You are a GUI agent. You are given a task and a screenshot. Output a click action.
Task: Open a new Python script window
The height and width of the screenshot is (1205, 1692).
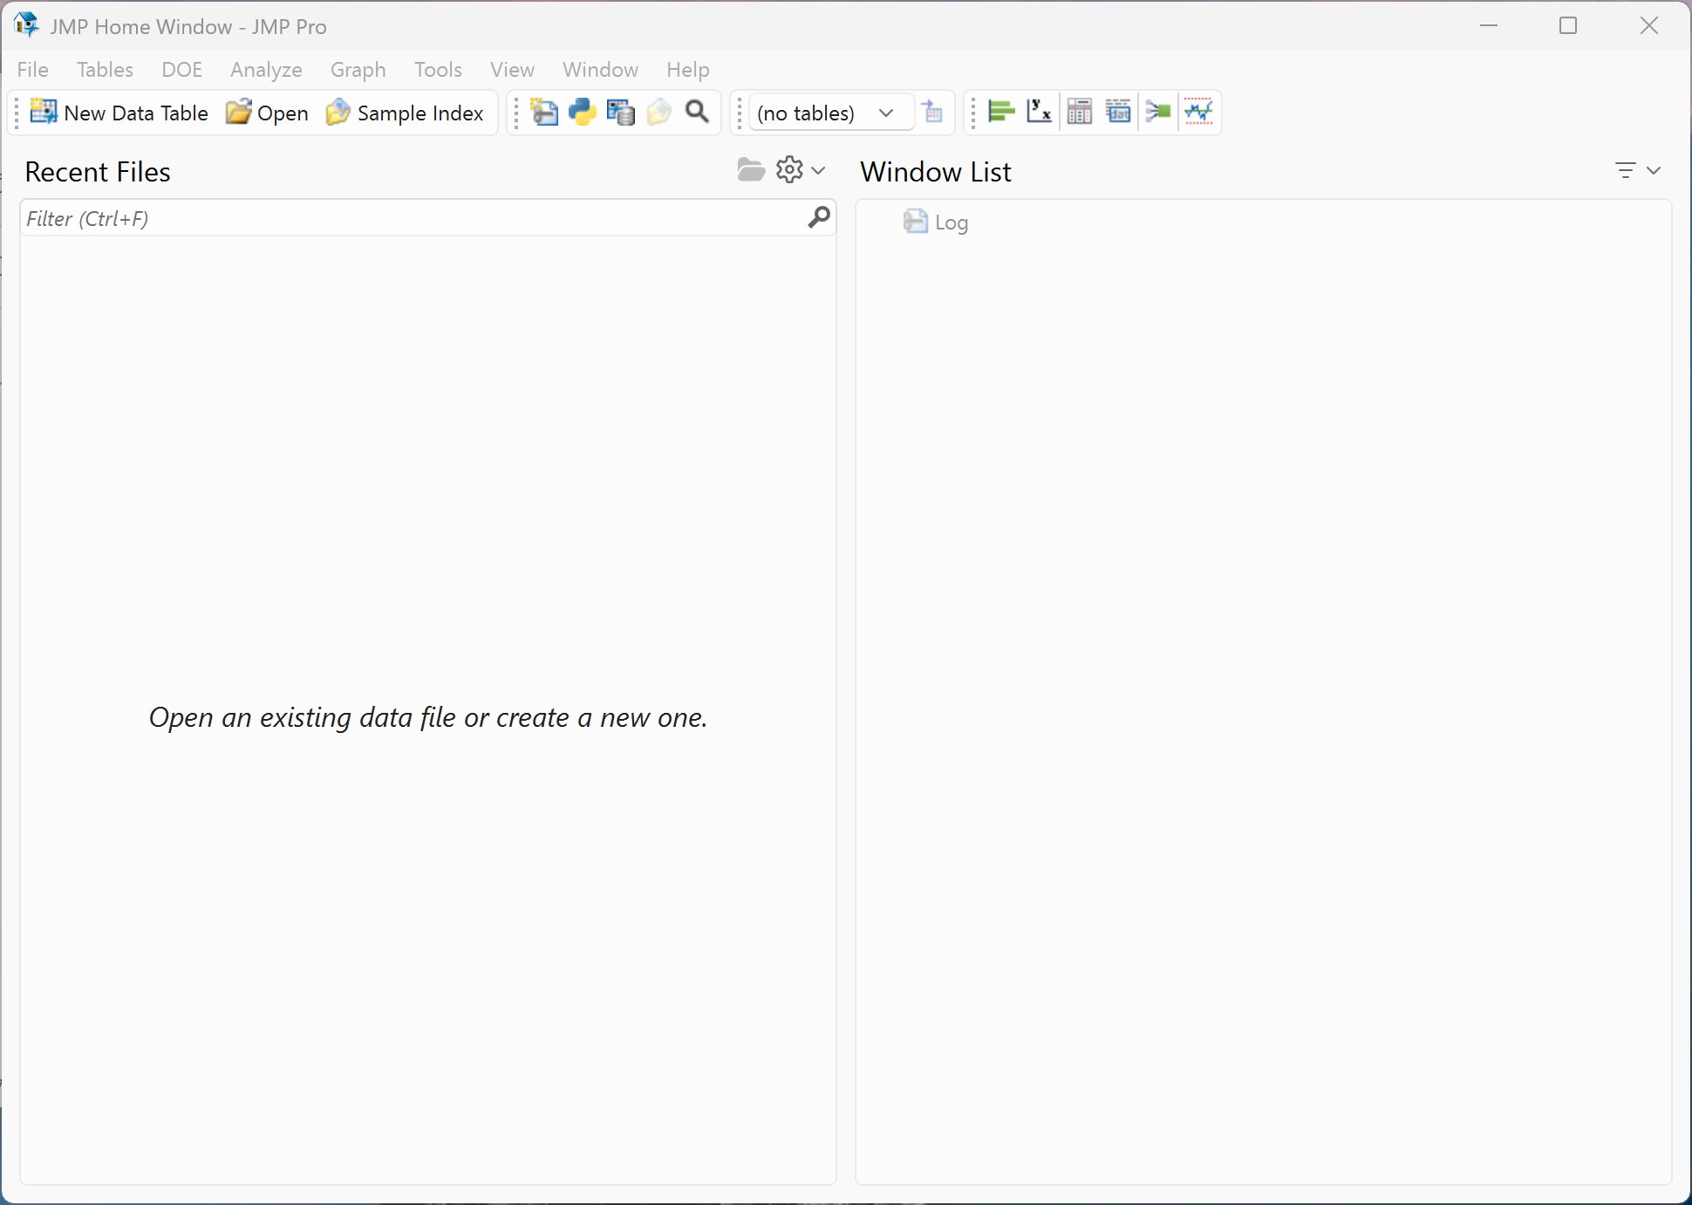[x=582, y=112]
